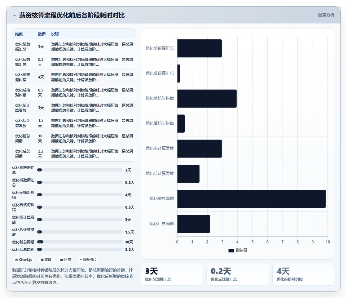The image size is (347, 298).
Task: Click the header icon beside the title
Action: (x=15, y=16)
